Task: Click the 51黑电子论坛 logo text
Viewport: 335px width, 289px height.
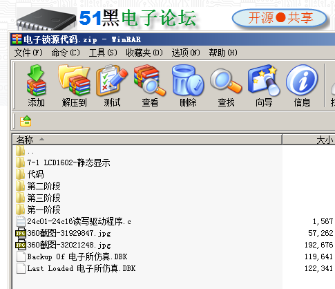Action: (x=137, y=18)
